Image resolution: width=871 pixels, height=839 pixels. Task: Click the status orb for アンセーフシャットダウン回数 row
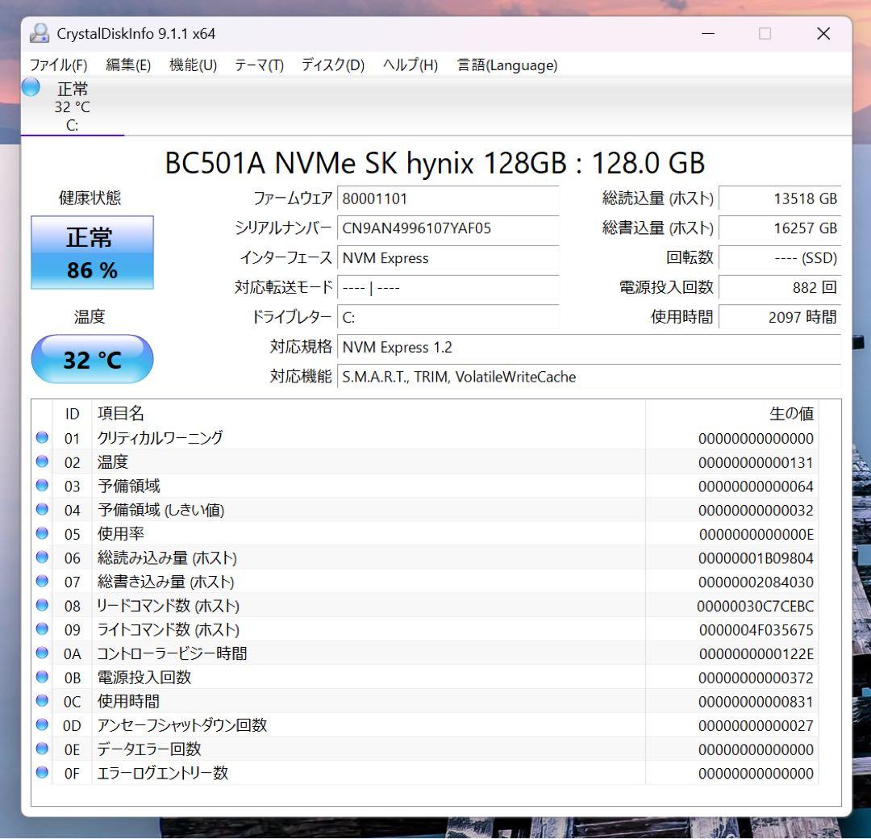click(x=42, y=724)
